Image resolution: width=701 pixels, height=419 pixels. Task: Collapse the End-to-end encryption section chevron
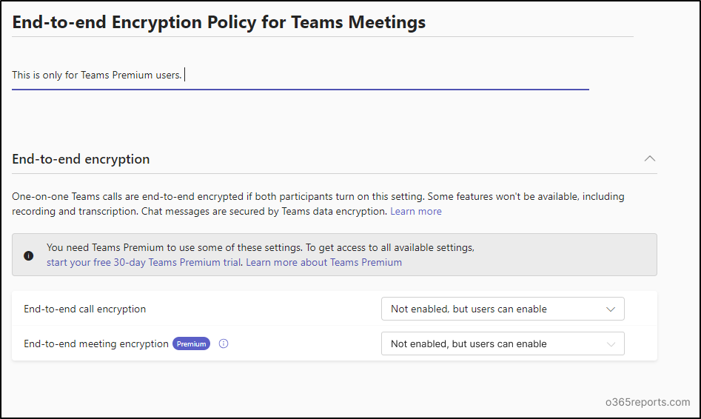click(650, 158)
